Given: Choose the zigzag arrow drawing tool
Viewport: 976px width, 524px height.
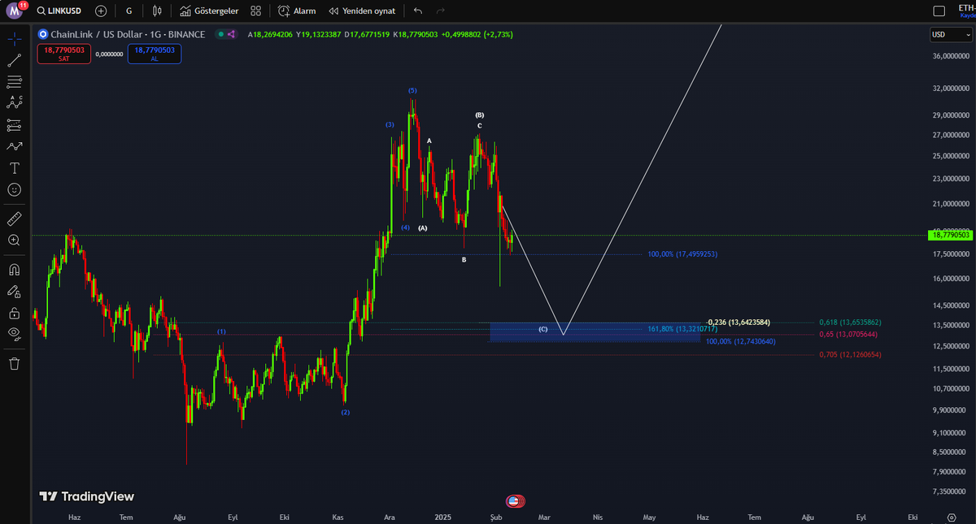Looking at the screenshot, I should tap(14, 147).
